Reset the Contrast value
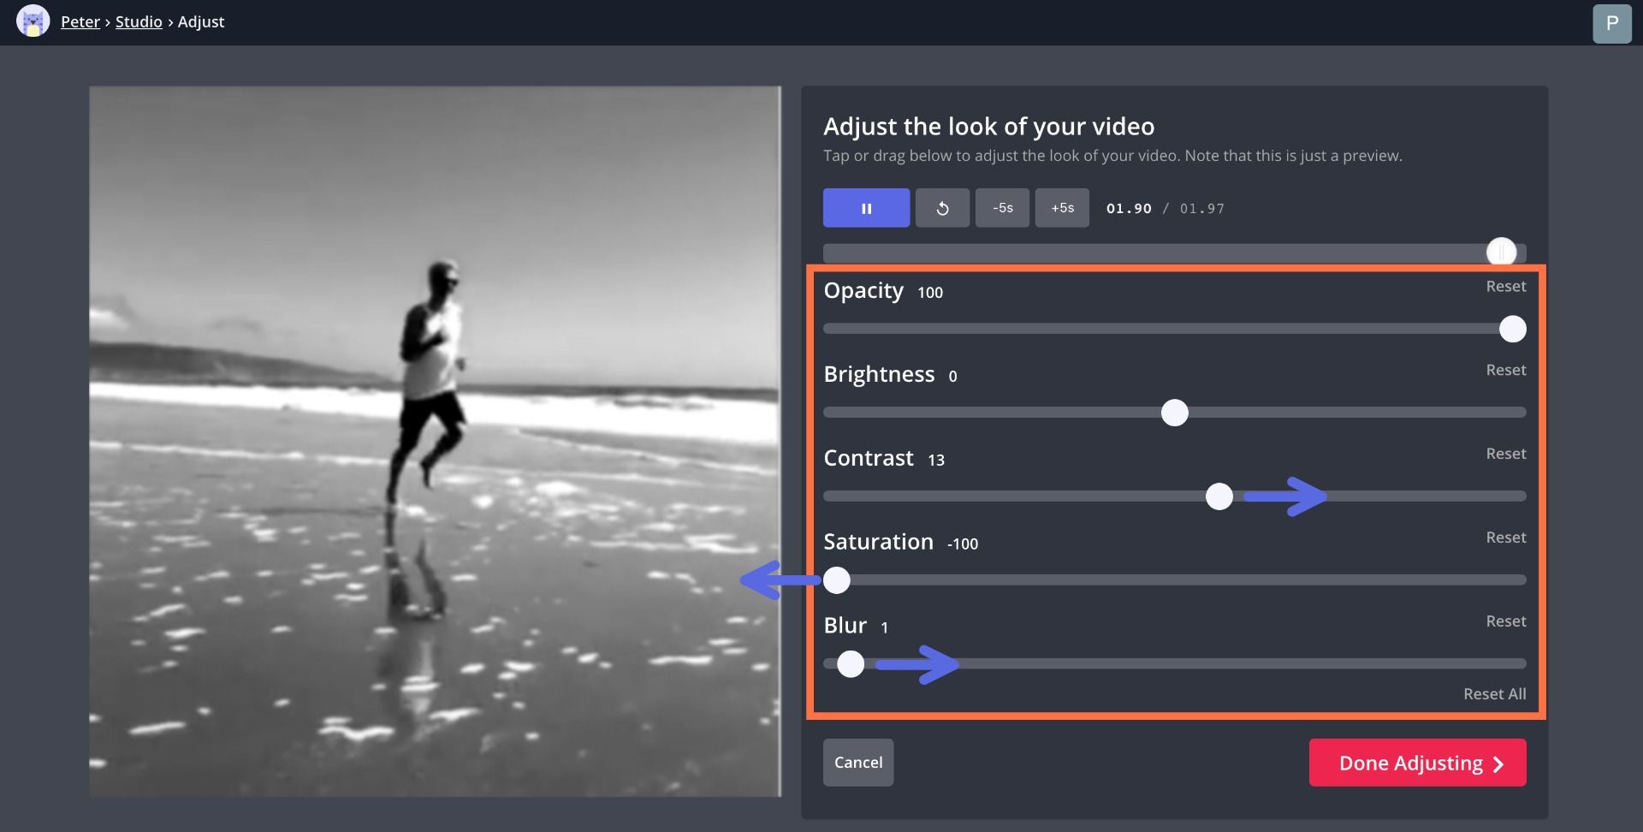 coord(1505,455)
